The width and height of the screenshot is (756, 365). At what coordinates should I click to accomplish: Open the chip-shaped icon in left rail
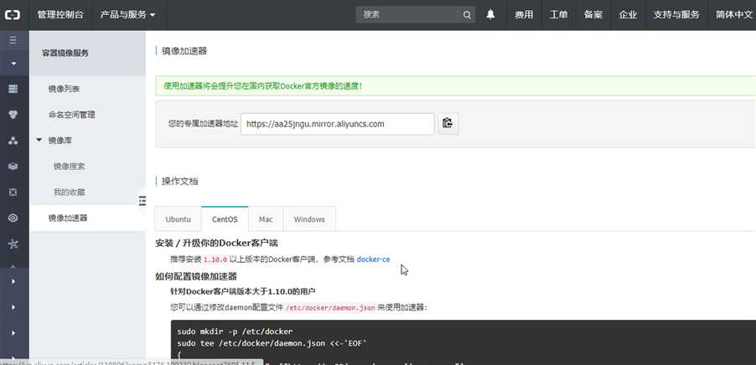click(13, 193)
